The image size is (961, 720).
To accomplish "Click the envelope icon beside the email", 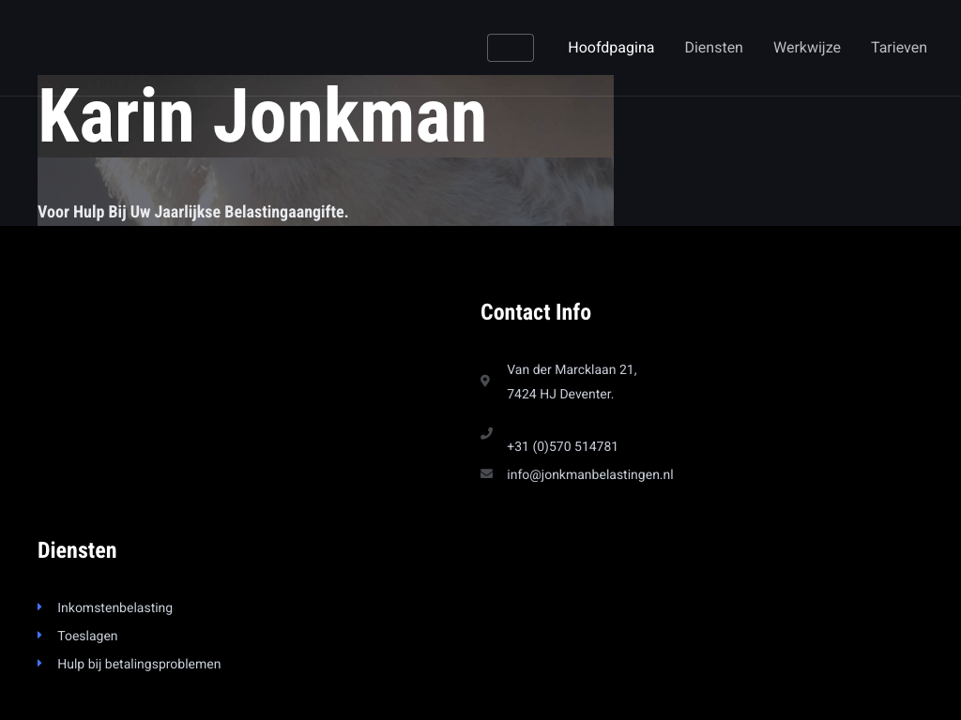I will tap(486, 473).
